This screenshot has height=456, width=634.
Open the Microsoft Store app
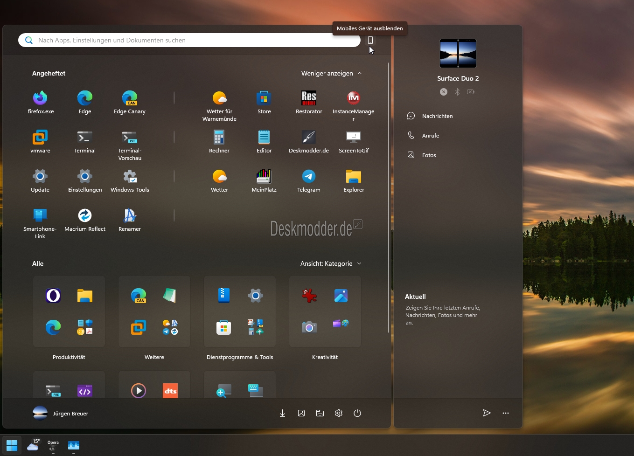pyautogui.click(x=264, y=103)
